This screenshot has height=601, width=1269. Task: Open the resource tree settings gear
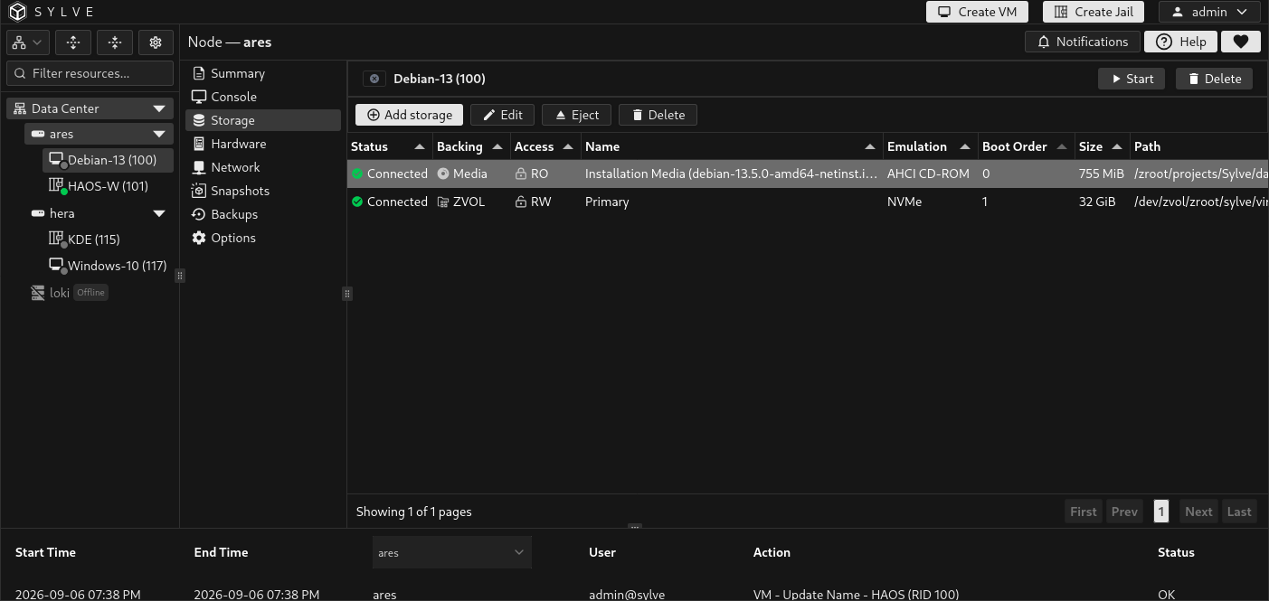[156, 42]
